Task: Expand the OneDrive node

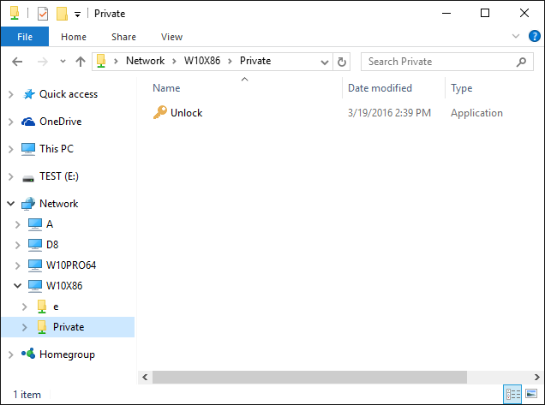Action: click(11, 122)
